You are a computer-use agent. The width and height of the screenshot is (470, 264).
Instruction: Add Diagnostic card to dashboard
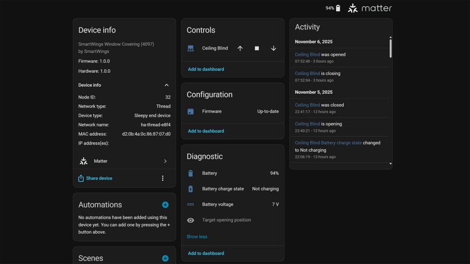206,253
